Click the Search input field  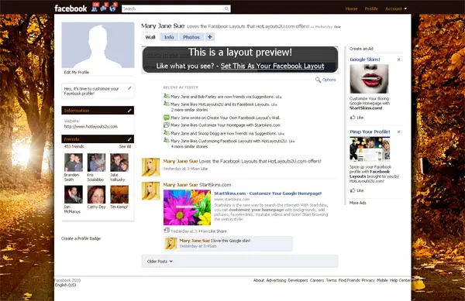173,9
